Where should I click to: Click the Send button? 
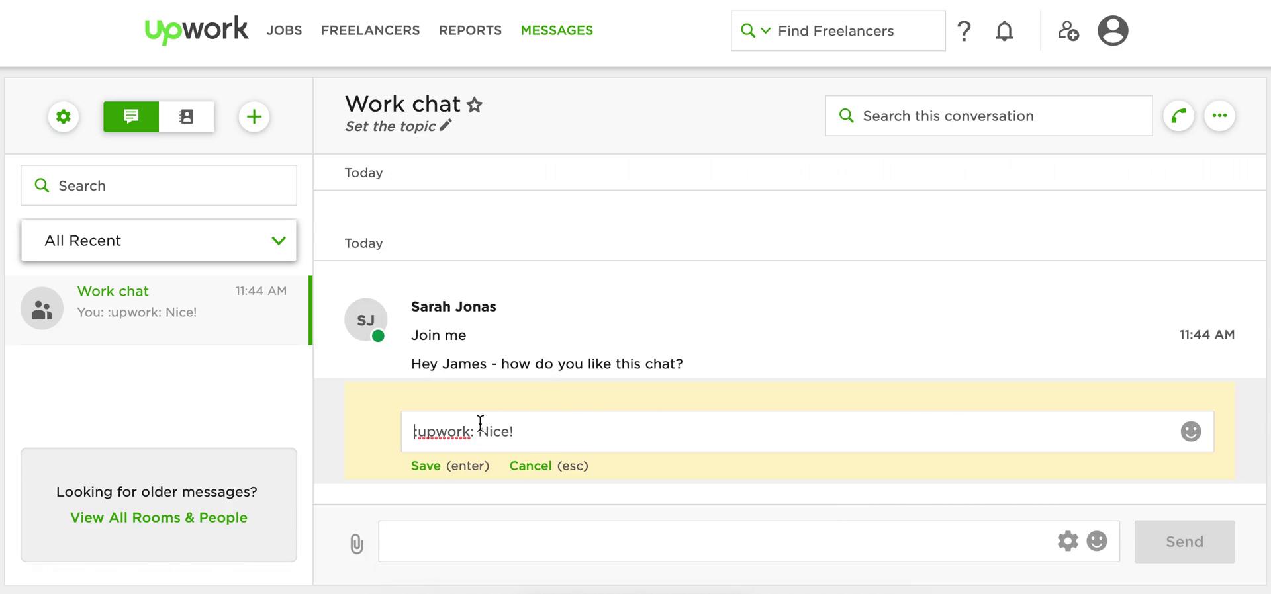point(1184,542)
